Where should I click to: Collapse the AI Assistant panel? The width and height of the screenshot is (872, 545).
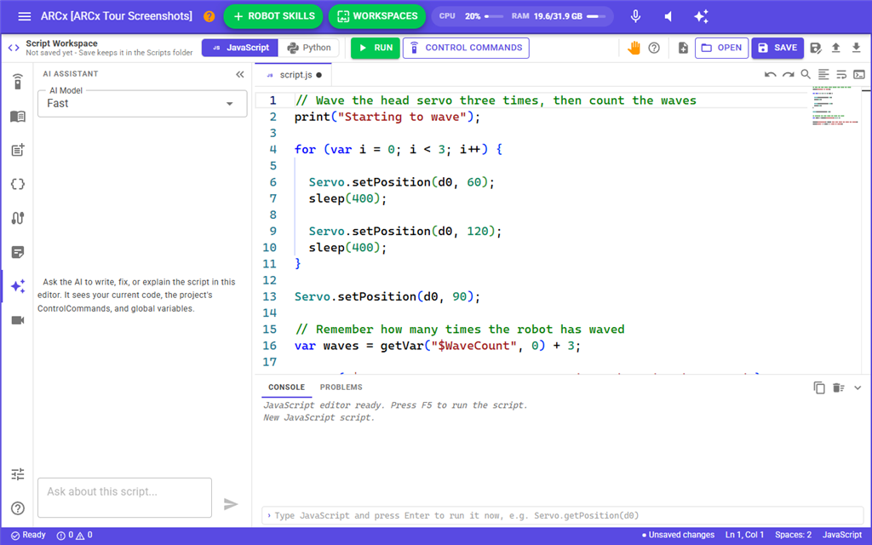239,74
